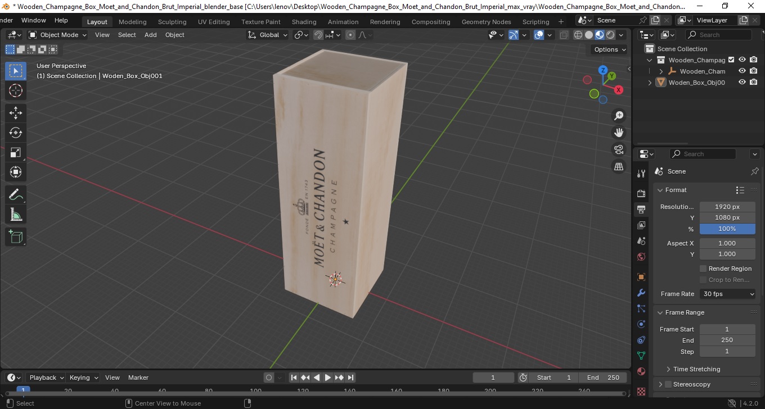Toggle the camera view icon
The width and height of the screenshot is (765, 409).
[x=619, y=149]
